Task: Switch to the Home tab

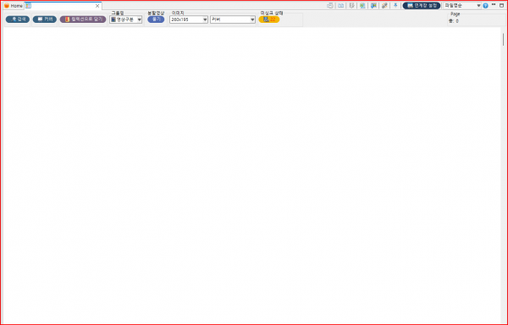Action: tap(14, 6)
